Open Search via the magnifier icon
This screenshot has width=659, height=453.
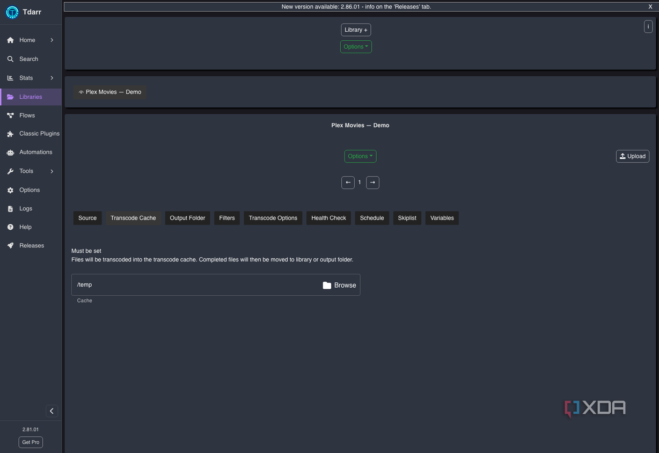click(10, 59)
